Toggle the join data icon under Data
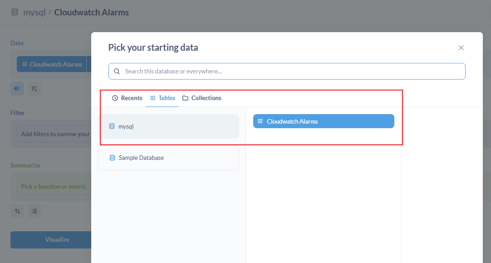 (18, 89)
